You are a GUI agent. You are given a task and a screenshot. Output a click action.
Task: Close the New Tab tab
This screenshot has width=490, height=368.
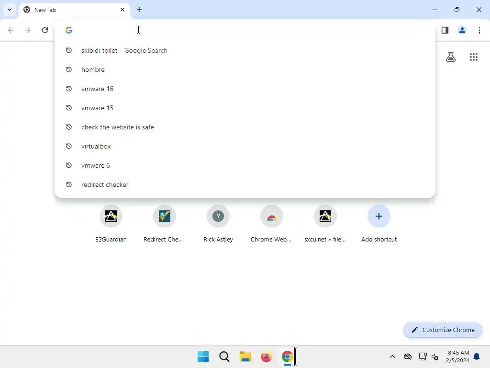click(122, 10)
